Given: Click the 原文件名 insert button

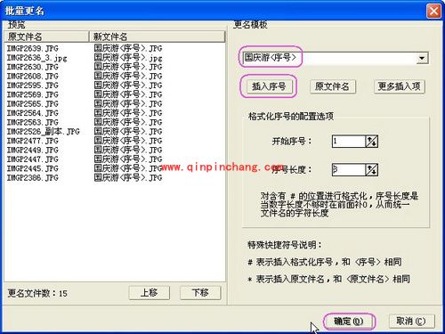Looking at the screenshot, I should pyautogui.click(x=332, y=86).
